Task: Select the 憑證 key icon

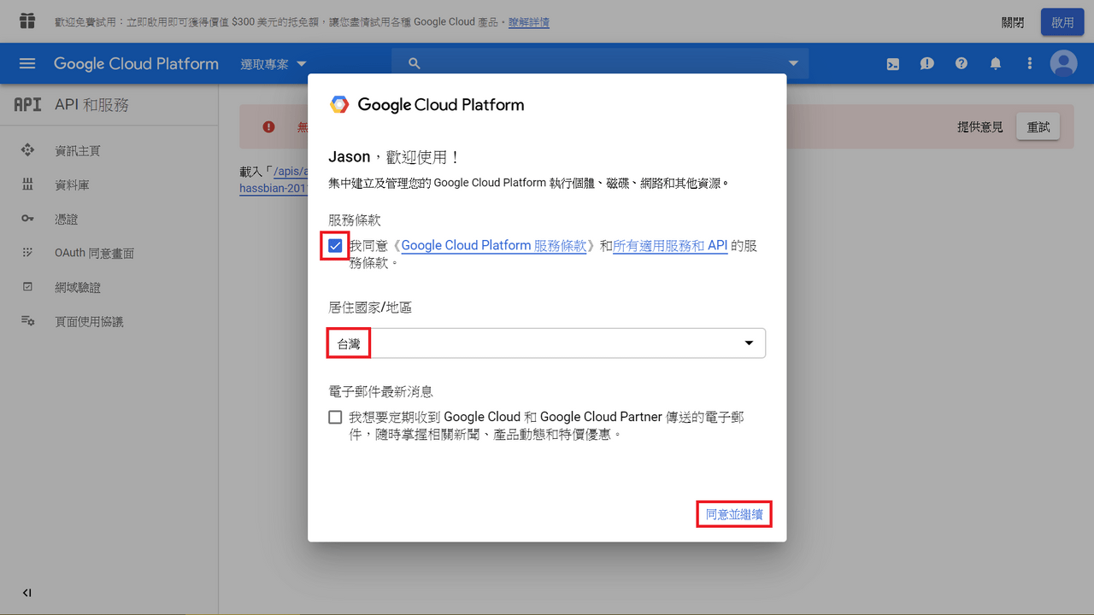Action: coord(27,219)
